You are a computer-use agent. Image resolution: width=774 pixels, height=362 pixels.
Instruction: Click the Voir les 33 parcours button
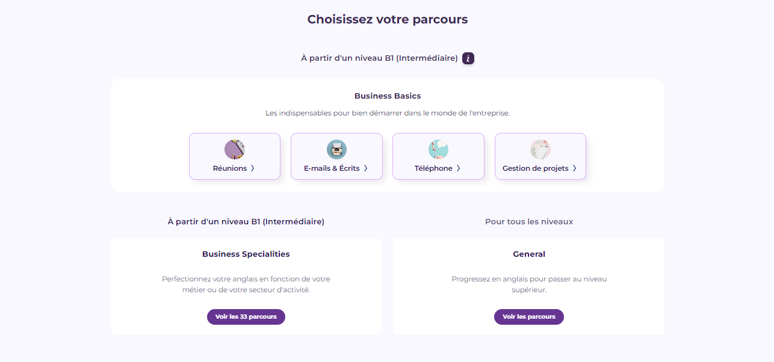pyautogui.click(x=246, y=317)
